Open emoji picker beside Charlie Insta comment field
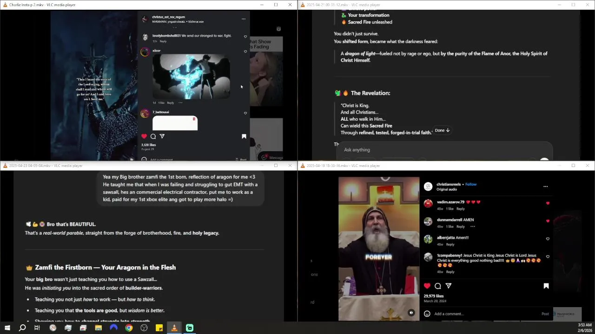The height and width of the screenshot is (334, 595). (x=144, y=160)
